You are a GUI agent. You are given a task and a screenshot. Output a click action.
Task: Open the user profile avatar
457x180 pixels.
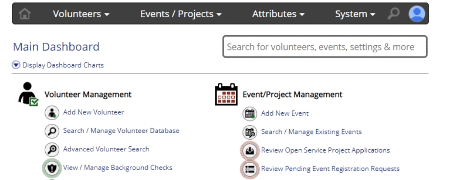(x=417, y=13)
